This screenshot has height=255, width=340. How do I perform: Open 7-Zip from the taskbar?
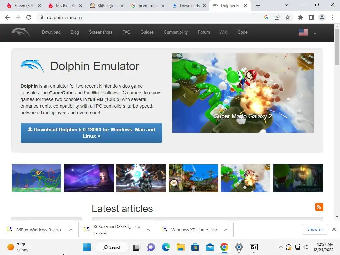(x=253, y=247)
